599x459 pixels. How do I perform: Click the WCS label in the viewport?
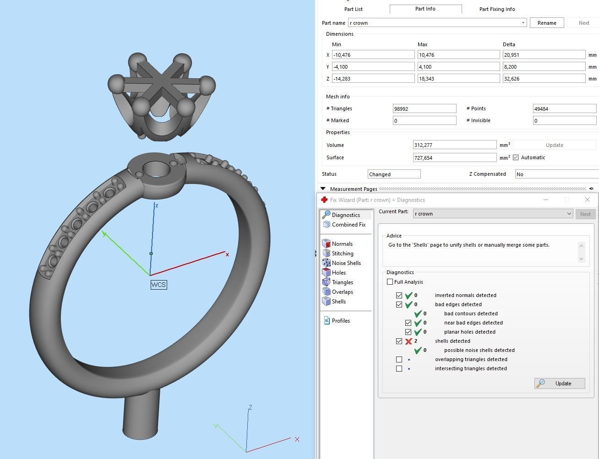(158, 285)
